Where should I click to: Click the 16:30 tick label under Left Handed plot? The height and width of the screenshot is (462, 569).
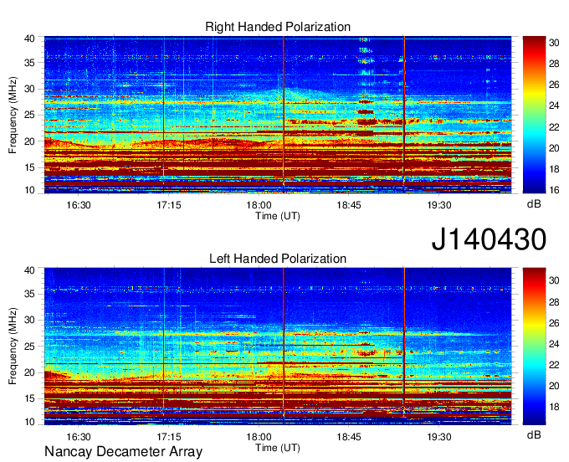[x=79, y=437]
